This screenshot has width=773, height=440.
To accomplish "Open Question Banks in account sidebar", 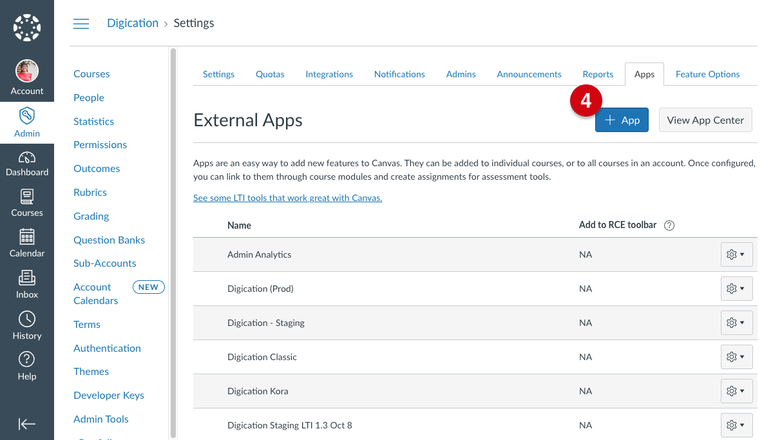I will (x=109, y=240).
